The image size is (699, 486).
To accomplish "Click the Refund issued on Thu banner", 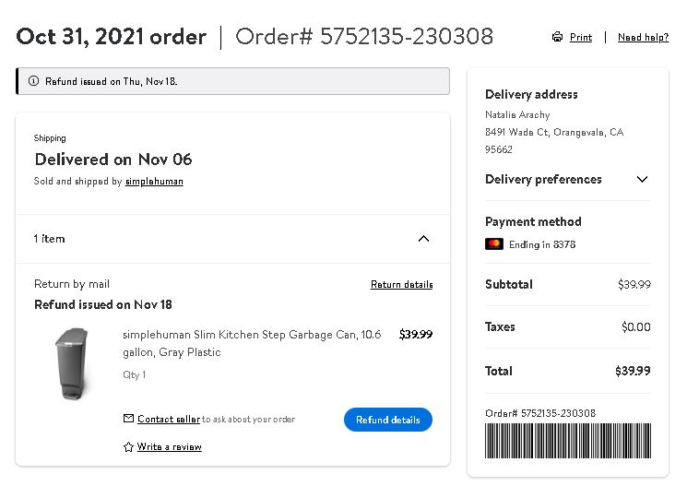I will pyautogui.click(x=232, y=81).
